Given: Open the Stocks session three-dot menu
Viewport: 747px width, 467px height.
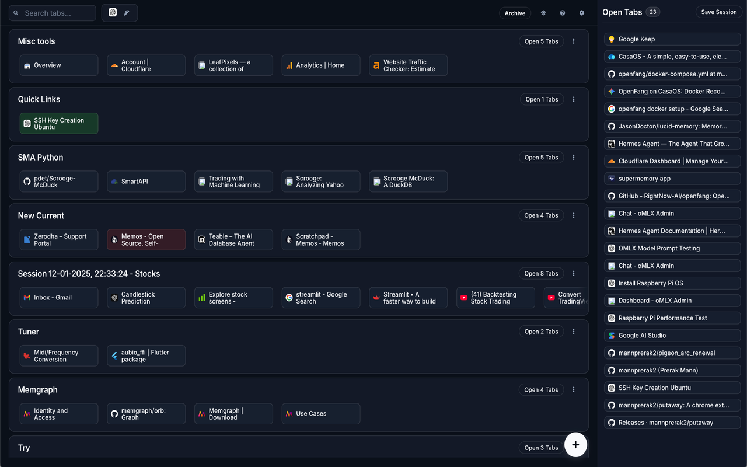Looking at the screenshot, I should click(574, 274).
